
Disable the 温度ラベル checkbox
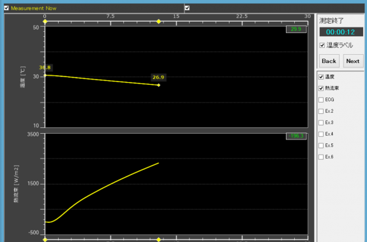point(322,45)
